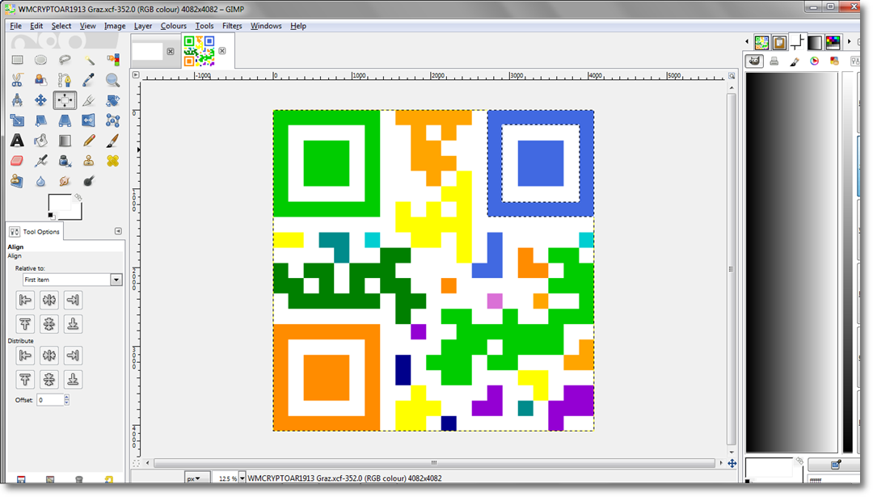Viewport: 873px width, 497px height.
Task: Open the px units dropdown in status bar
Action: tap(196, 478)
